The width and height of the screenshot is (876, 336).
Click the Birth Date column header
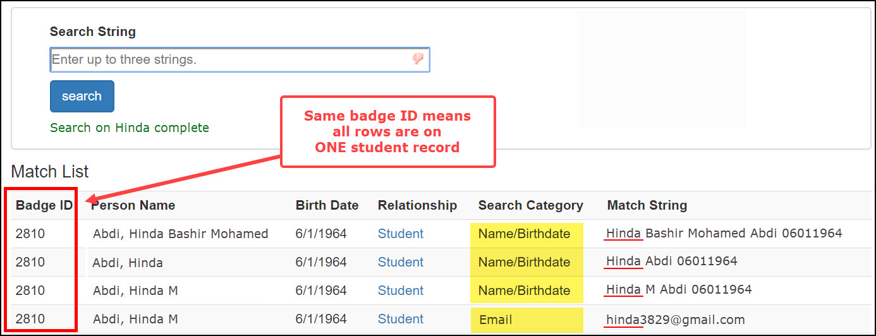coord(327,205)
